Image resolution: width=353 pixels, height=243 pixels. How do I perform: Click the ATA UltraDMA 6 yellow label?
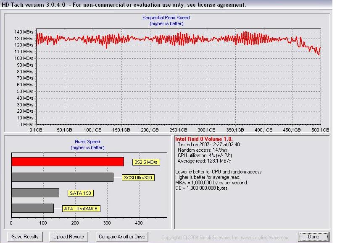point(81,209)
